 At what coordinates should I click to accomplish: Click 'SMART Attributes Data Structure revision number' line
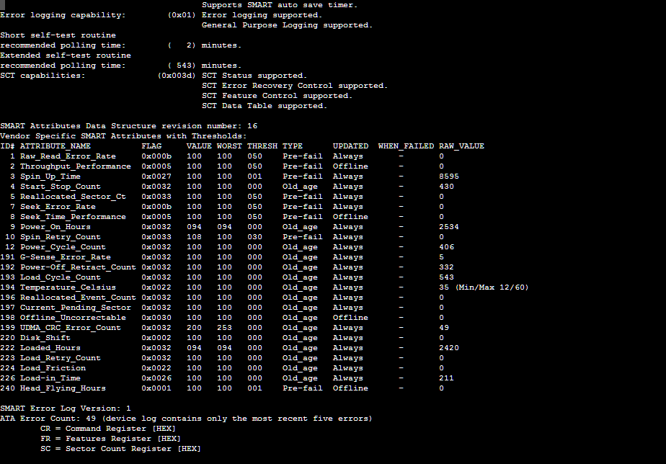(x=129, y=126)
